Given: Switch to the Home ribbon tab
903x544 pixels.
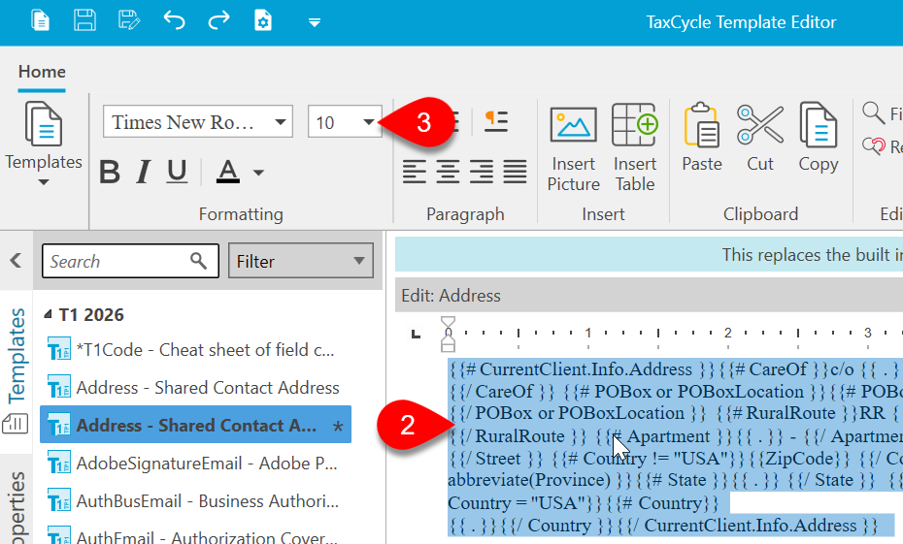Looking at the screenshot, I should 42,72.
